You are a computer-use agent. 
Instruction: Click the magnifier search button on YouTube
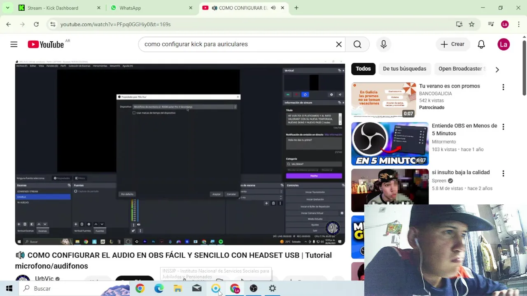point(357,44)
